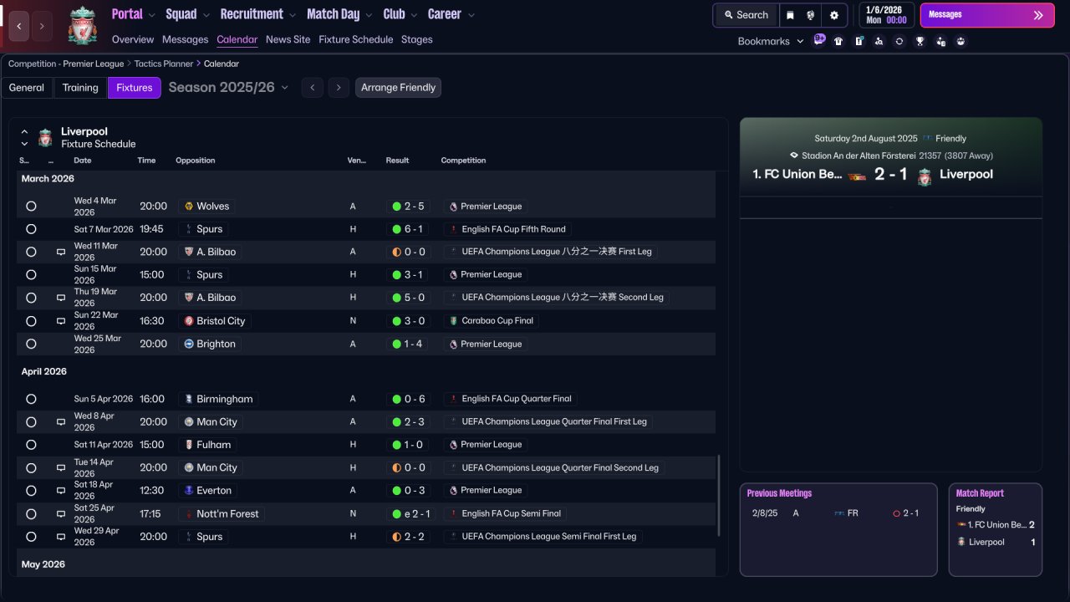This screenshot has width=1070, height=602.
Task: Click the Arrange Friendly button
Action: point(398,88)
